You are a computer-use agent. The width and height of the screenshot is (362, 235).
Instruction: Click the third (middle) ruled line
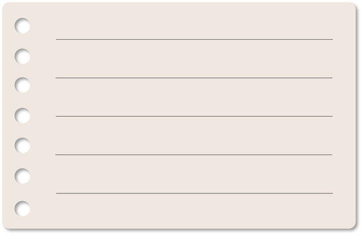(x=194, y=116)
